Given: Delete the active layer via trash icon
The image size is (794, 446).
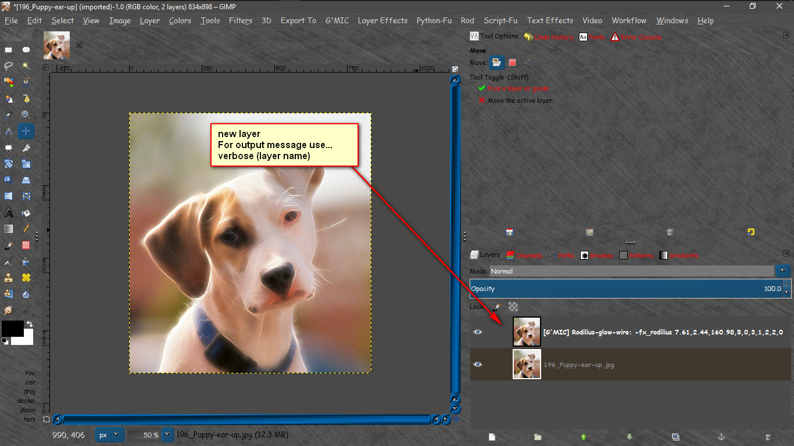Looking at the screenshot, I should tap(768, 437).
